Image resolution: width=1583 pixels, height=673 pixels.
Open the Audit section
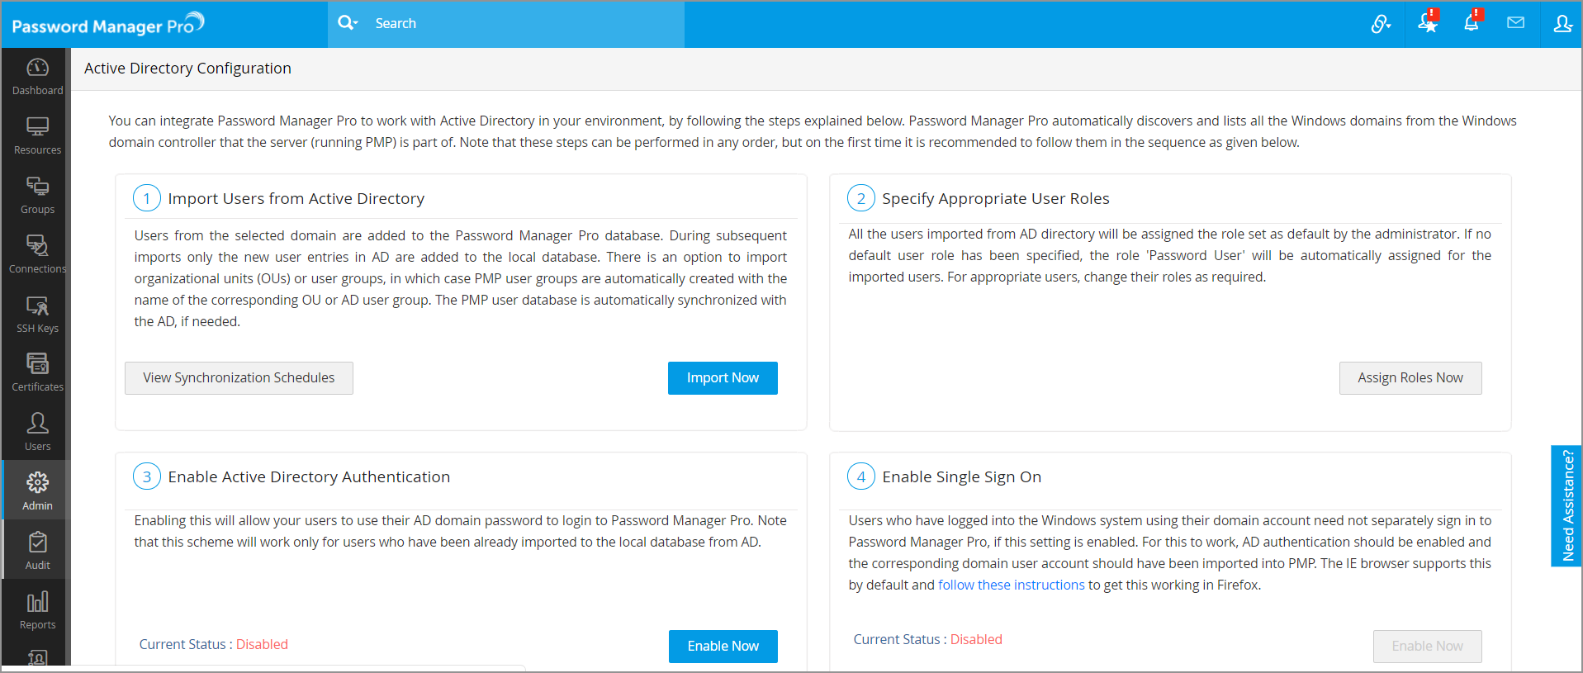pyautogui.click(x=37, y=552)
